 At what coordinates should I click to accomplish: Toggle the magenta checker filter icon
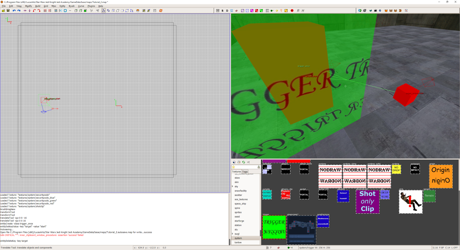click(252, 11)
